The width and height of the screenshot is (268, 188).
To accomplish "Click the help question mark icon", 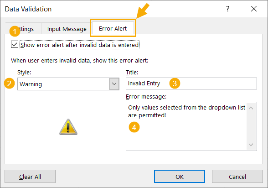I will point(228,9).
